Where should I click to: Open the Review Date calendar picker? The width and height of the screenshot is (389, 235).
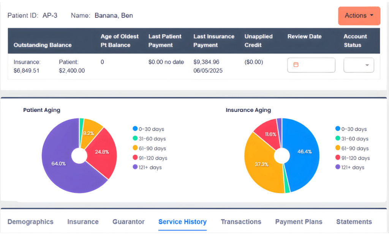click(x=311, y=65)
